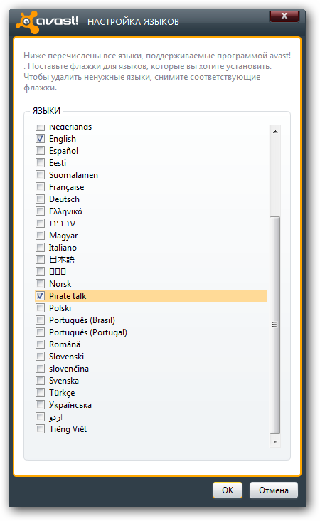
Task: Uncheck the Pirate talk checkbox
Action: click(40, 295)
